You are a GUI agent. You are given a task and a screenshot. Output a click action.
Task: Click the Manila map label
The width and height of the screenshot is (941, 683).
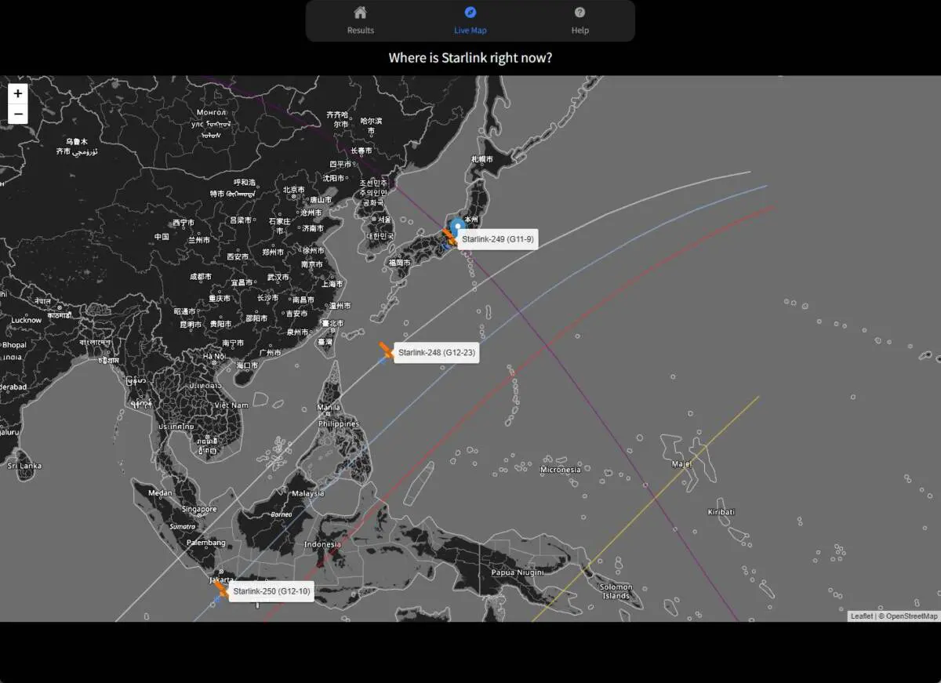[x=329, y=408]
